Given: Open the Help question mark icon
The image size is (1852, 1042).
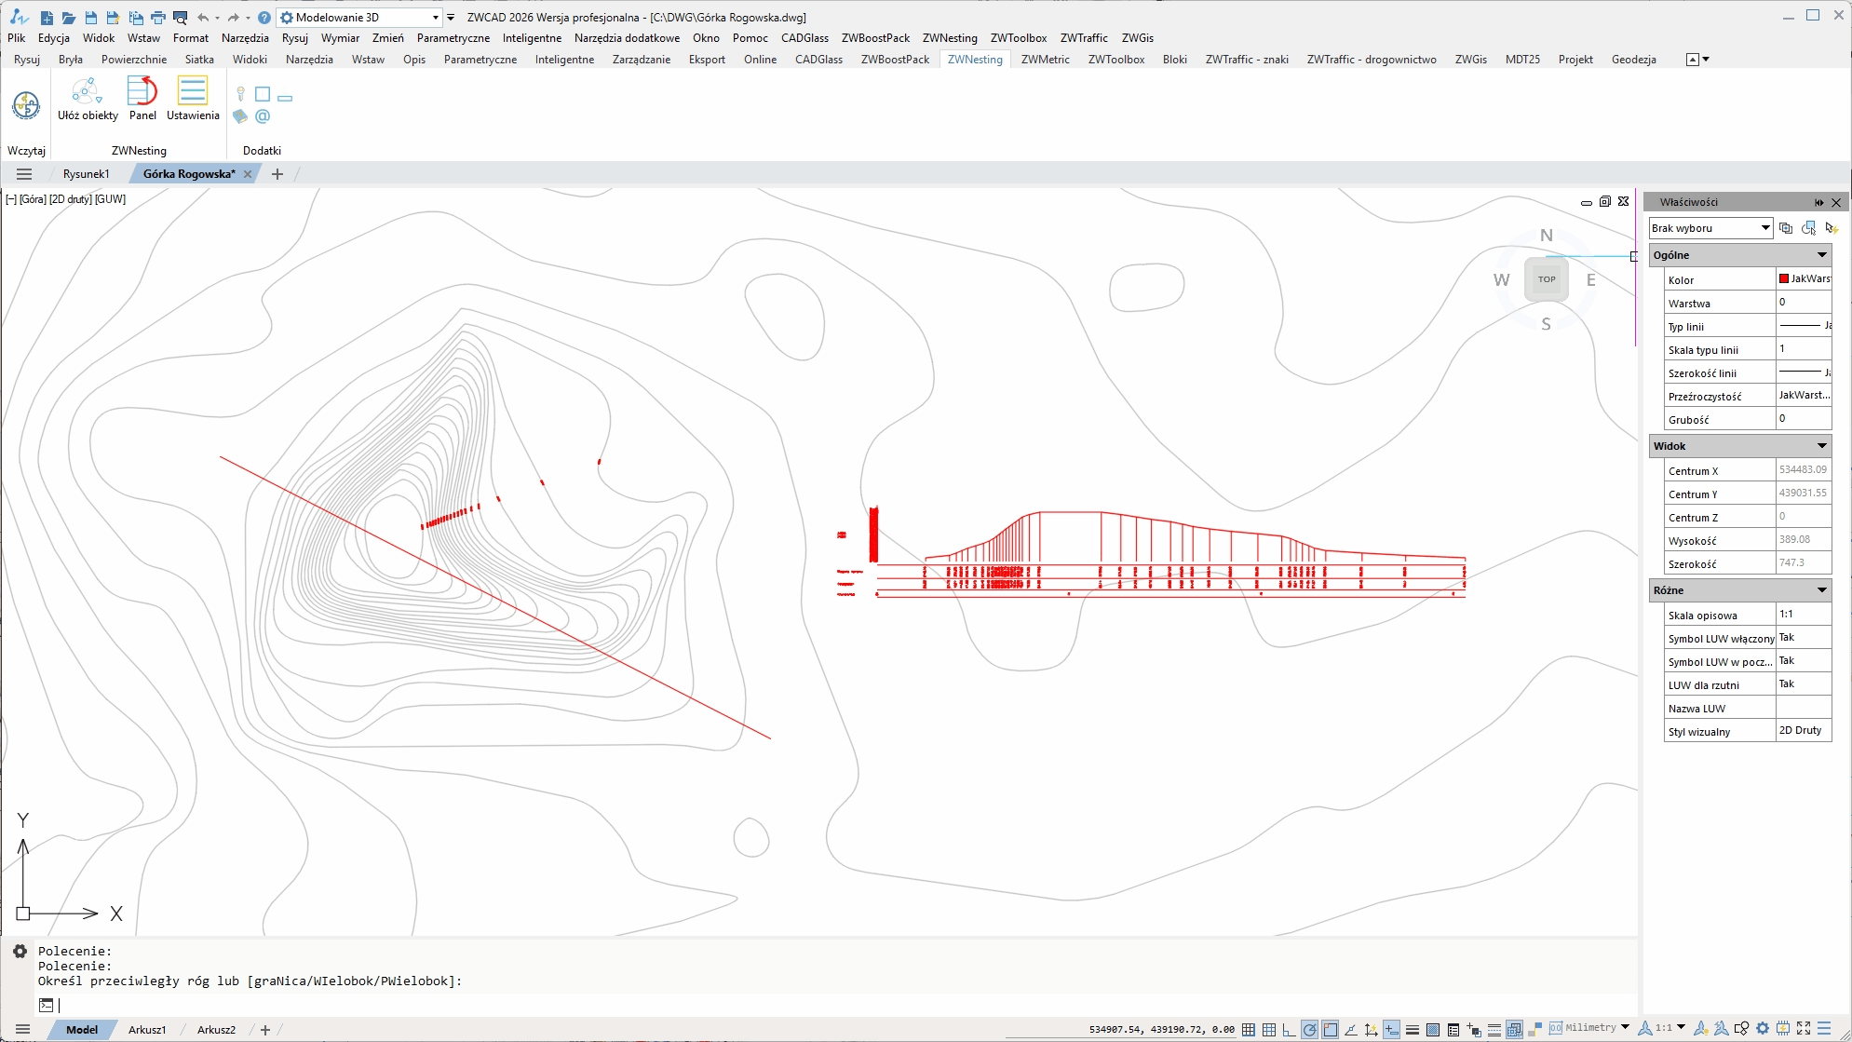Looking at the screenshot, I should click(264, 17).
